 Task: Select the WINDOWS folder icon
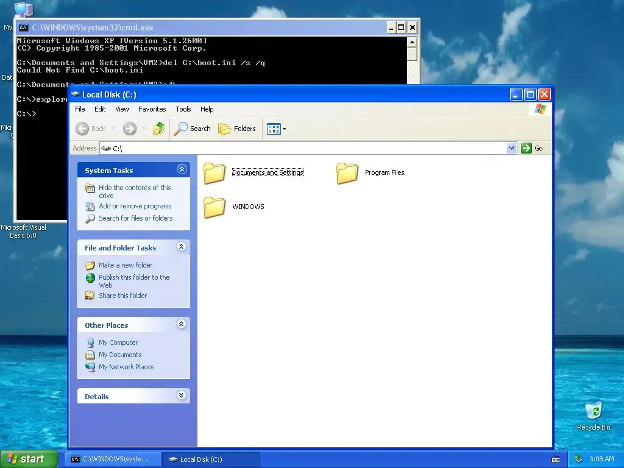coord(215,207)
